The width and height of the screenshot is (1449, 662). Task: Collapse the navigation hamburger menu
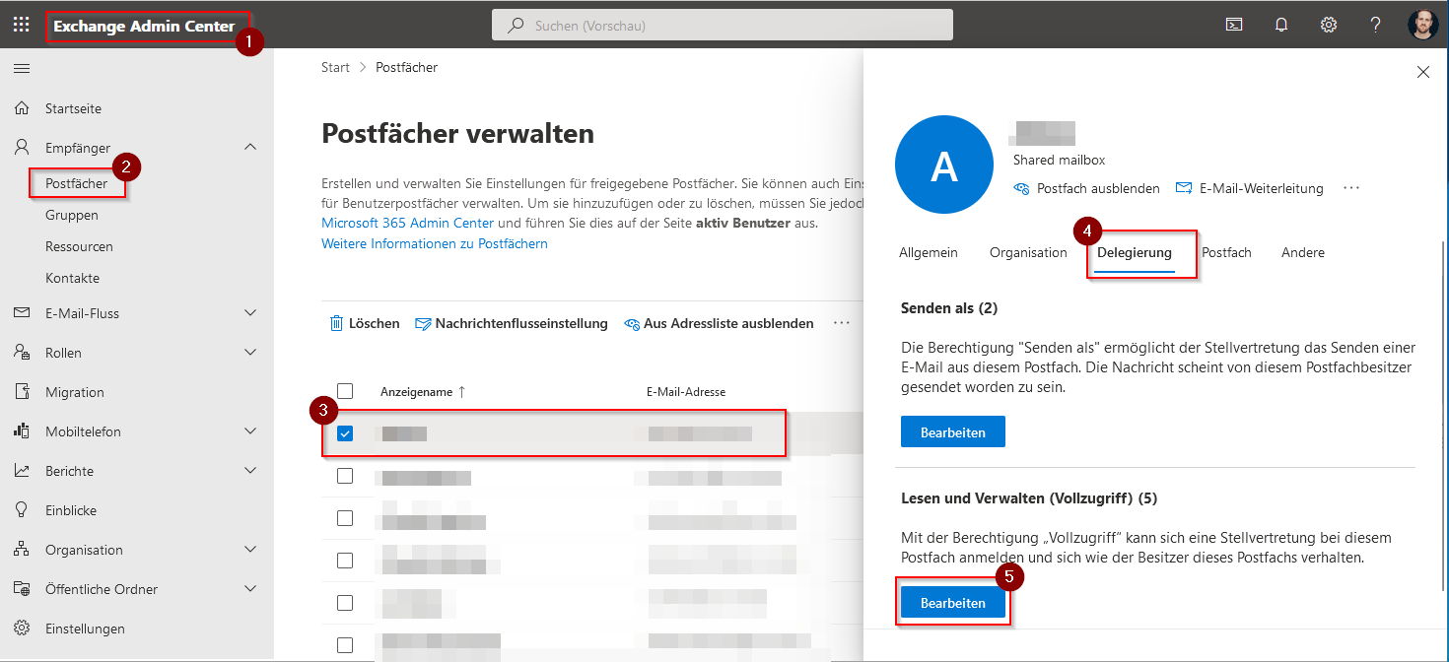[x=22, y=68]
